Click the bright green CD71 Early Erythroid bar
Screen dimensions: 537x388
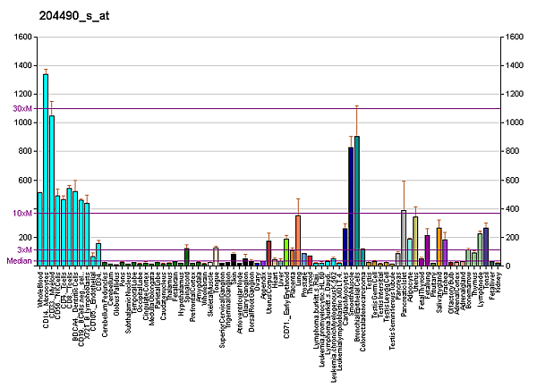[286, 252]
